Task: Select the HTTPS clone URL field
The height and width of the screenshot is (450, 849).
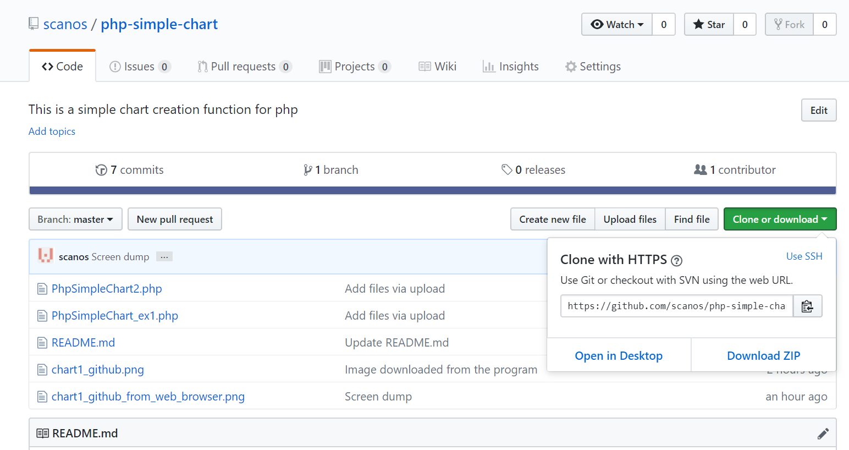Action: pos(676,306)
